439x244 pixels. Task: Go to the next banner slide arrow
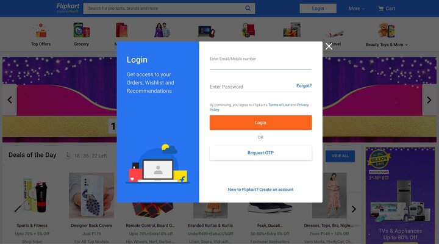[x=429, y=99]
